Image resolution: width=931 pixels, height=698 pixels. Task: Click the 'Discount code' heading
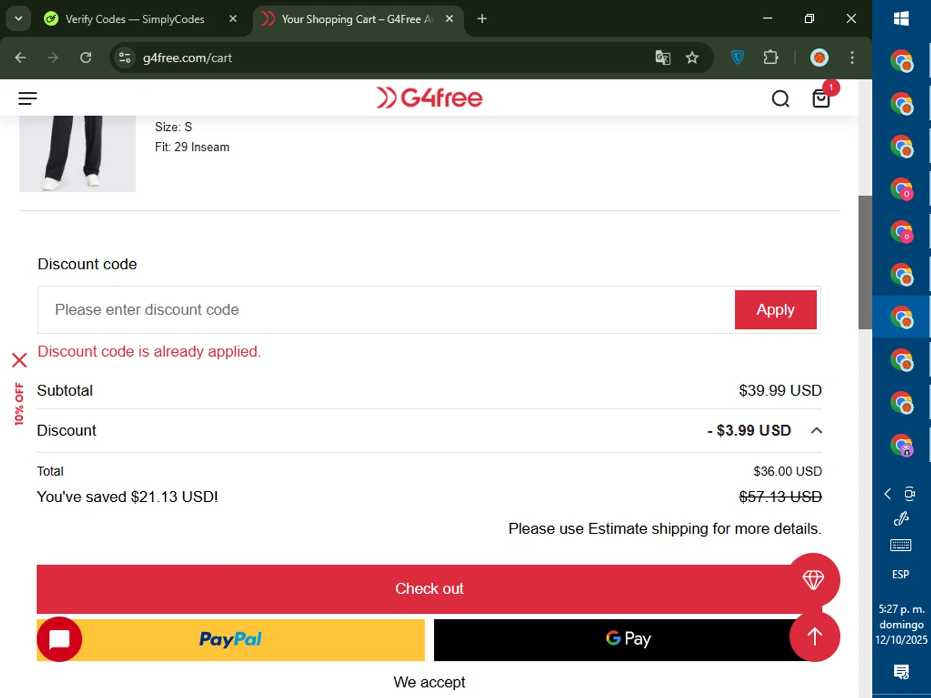click(87, 264)
